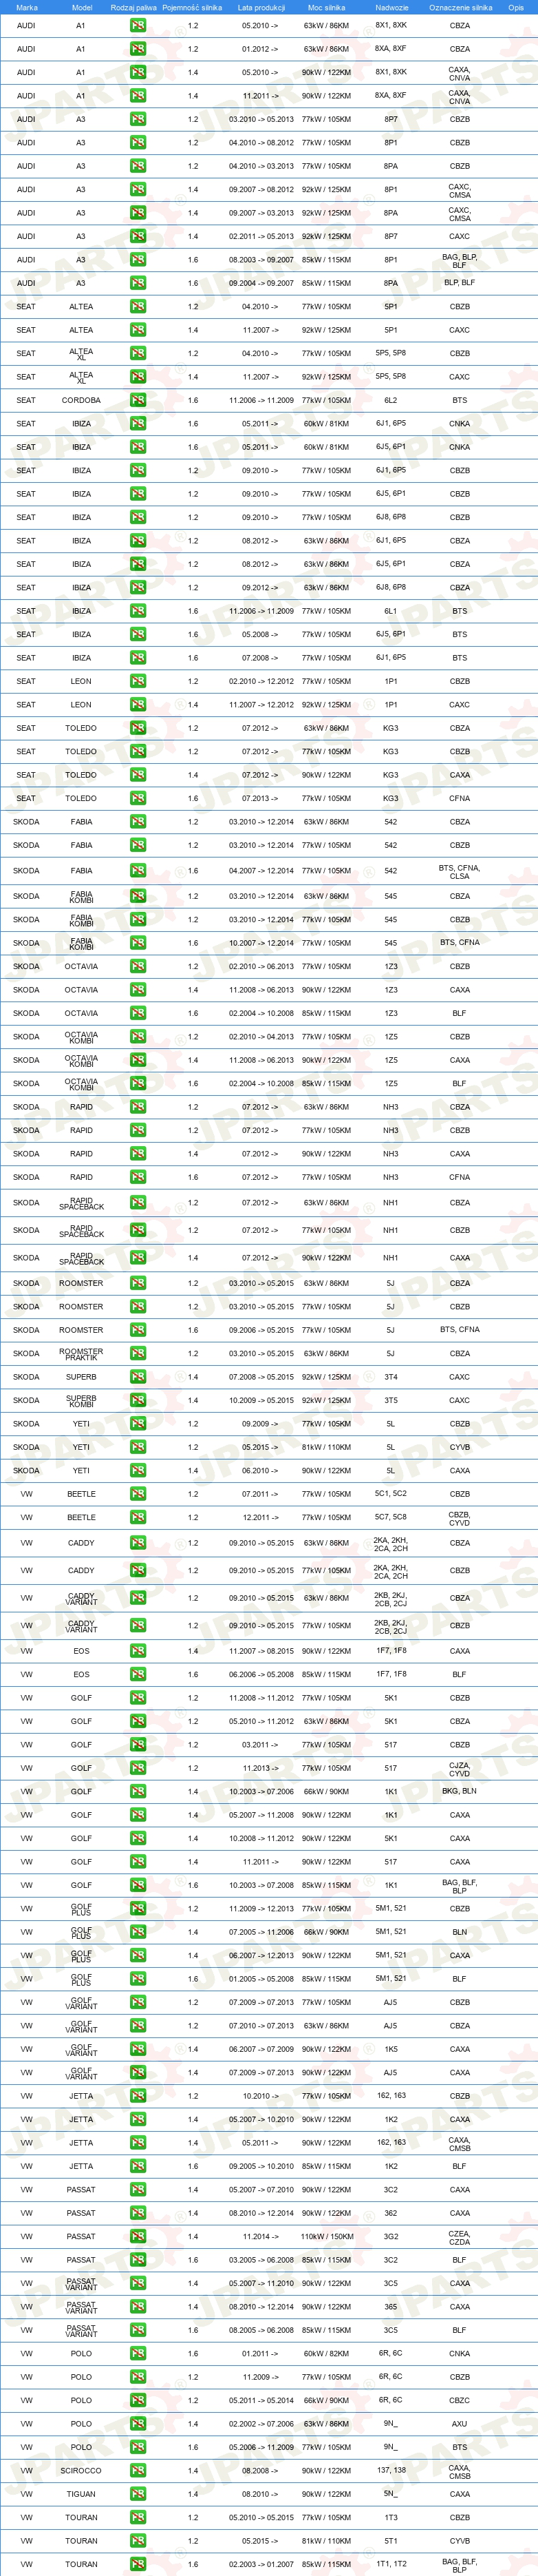Screen dimensions: 538x2576
Task: Click the Rodzaj paliwa column header
Action: [133, 7]
